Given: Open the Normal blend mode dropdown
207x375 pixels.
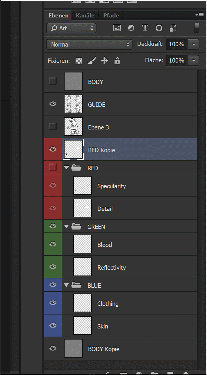Looking at the screenshot, I should 89,45.
